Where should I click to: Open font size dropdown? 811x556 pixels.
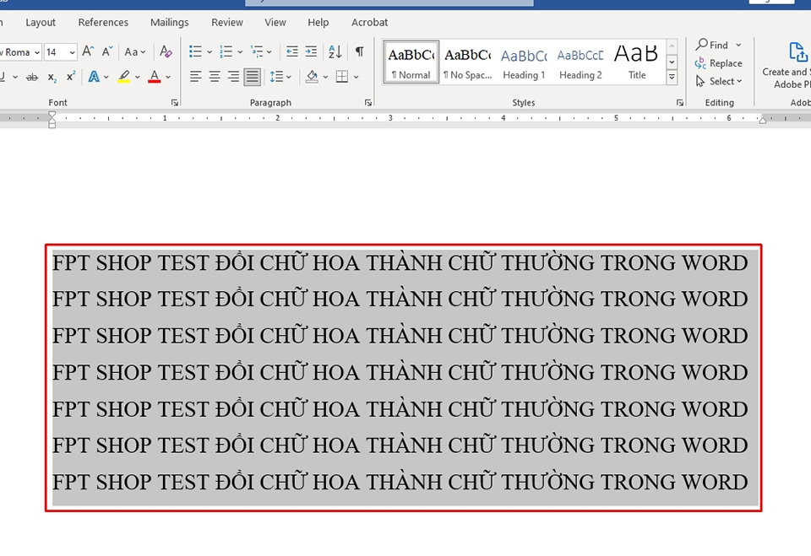pyautogui.click(x=72, y=52)
